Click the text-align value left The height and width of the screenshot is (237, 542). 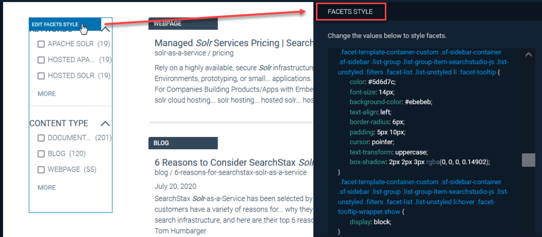coord(386,112)
